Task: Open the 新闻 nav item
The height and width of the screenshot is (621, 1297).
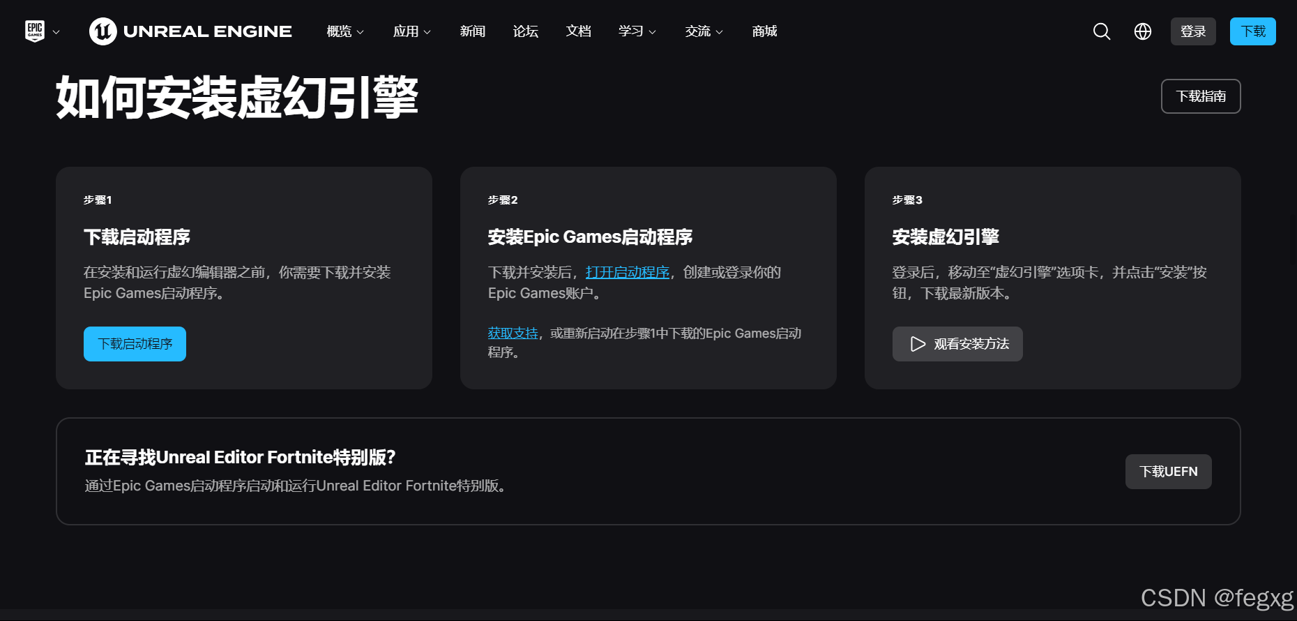Action: [x=473, y=31]
